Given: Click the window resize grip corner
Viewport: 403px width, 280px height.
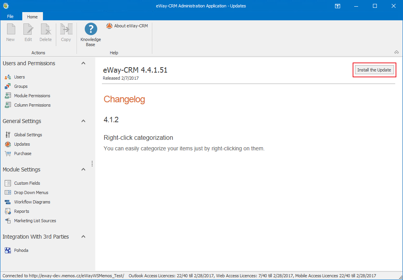Looking at the screenshot, I should 400,277.
